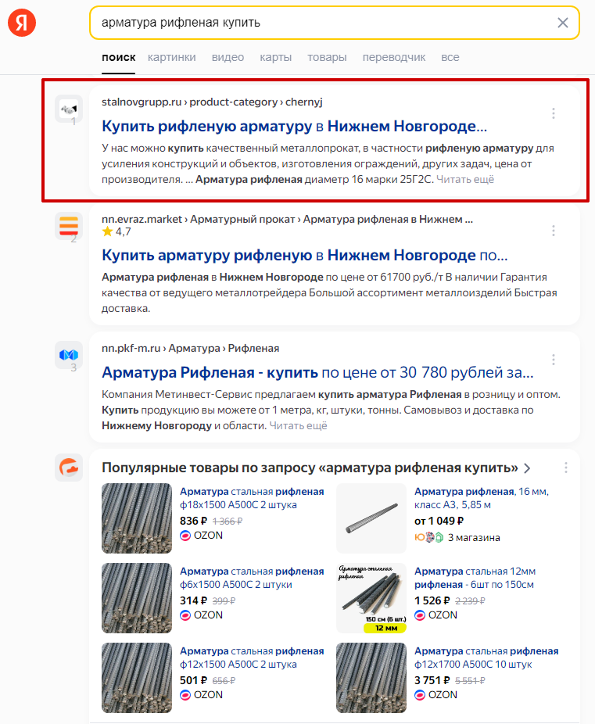
Task: Click the stalnovgrupp.ru breadcrumb path
Action: 212,102
